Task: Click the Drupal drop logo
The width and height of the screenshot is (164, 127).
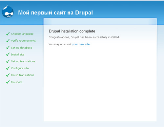Action: point(8,11)
